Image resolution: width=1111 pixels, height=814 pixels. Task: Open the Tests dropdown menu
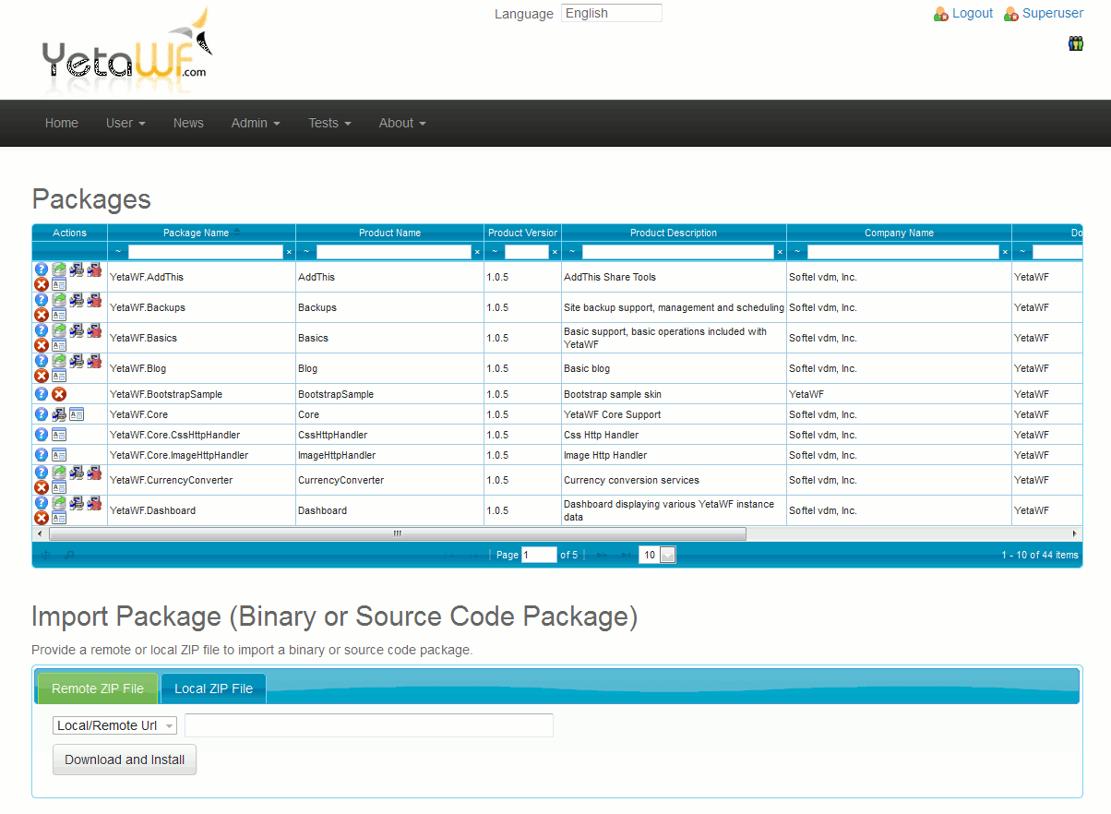pyautogui.click(x=329, y=123)
